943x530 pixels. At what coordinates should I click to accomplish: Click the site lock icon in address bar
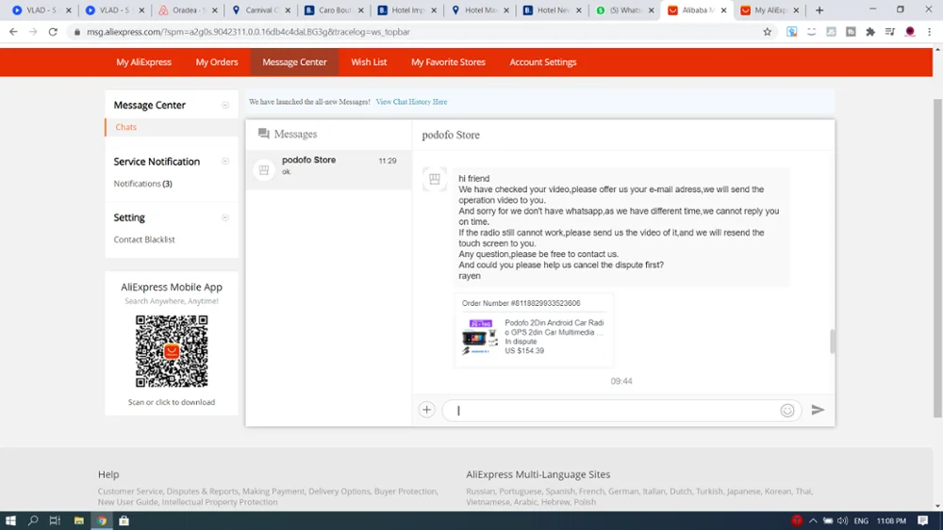[76, 32]
